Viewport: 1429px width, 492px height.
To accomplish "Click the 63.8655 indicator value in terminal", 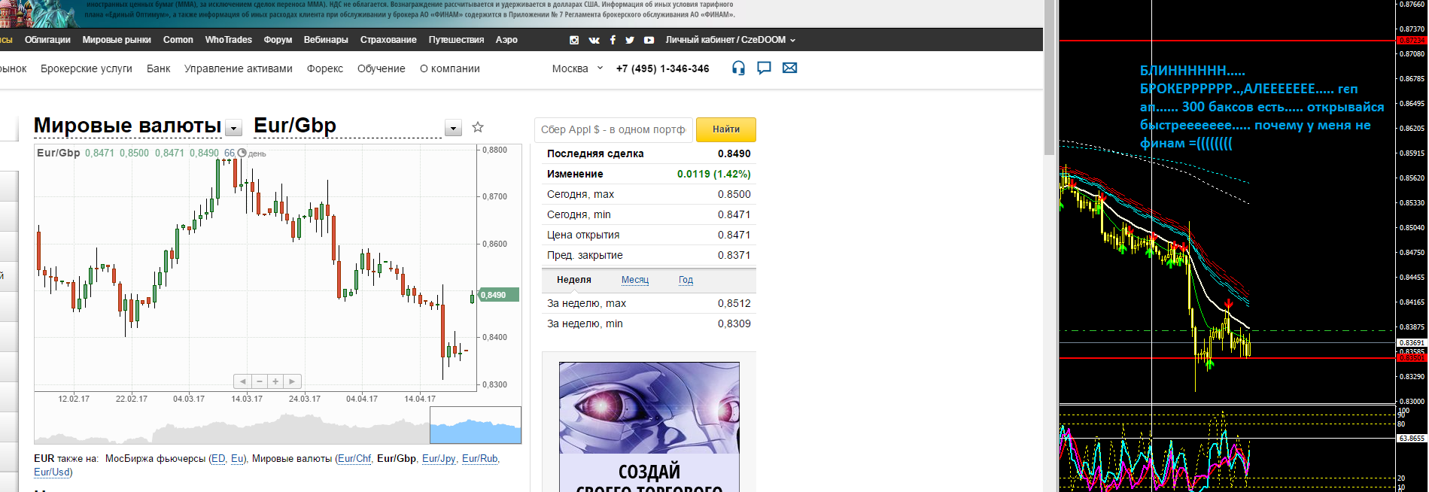I will pyautogui.click(x=1412, y=438).
